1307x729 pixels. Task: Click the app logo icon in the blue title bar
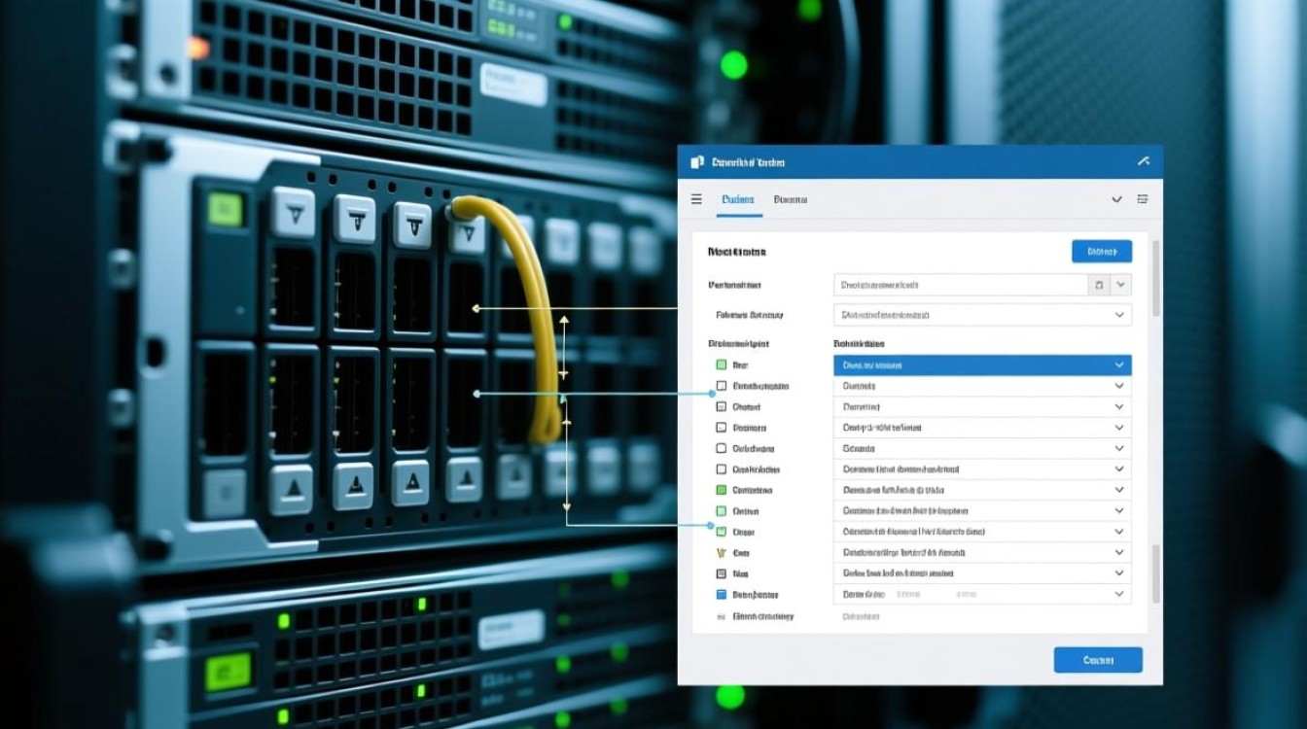click(696, 162)
